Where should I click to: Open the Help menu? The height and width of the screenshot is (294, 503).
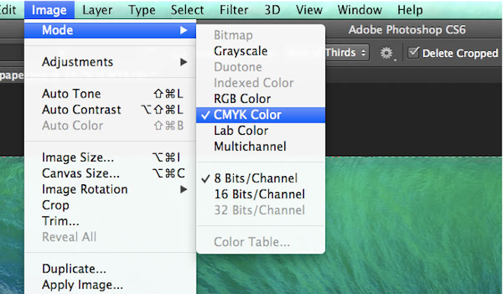click(x=410, y=10)
